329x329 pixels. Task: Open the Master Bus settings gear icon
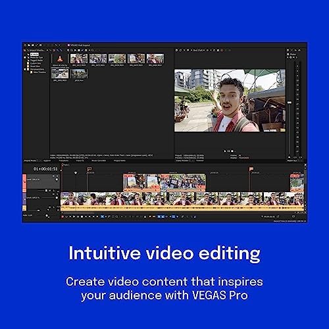tap(288, 50)
